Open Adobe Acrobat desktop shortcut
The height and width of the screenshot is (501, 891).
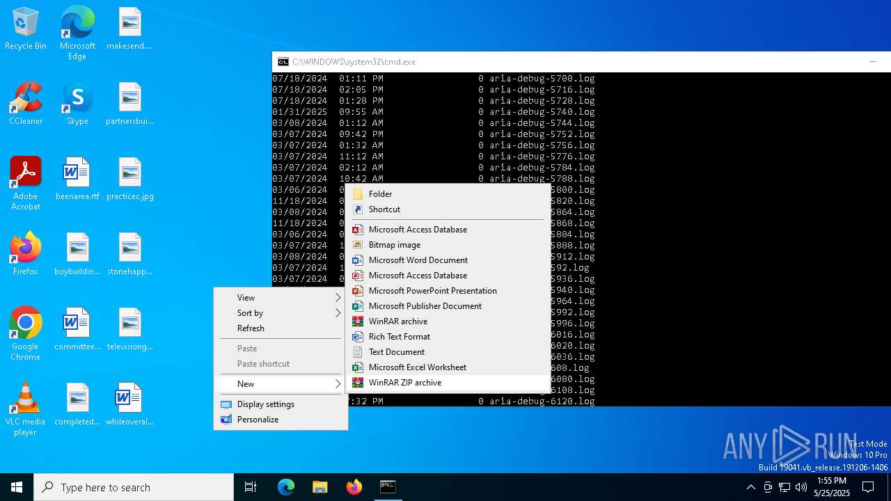(26, 184)
